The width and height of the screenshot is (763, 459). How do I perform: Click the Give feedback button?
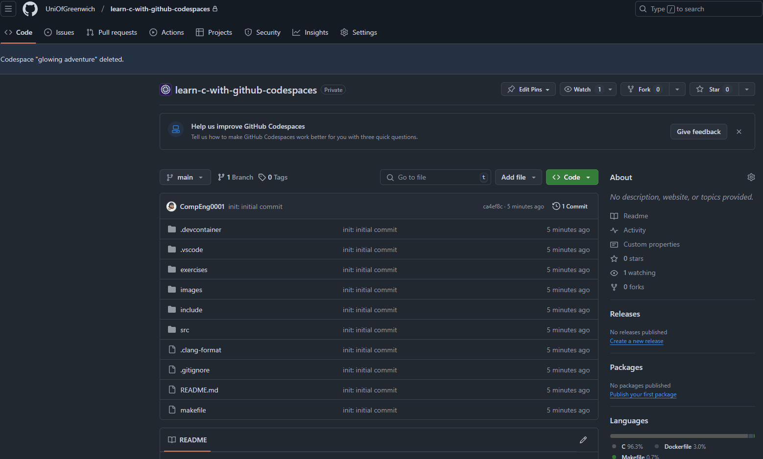coord(698,132)
